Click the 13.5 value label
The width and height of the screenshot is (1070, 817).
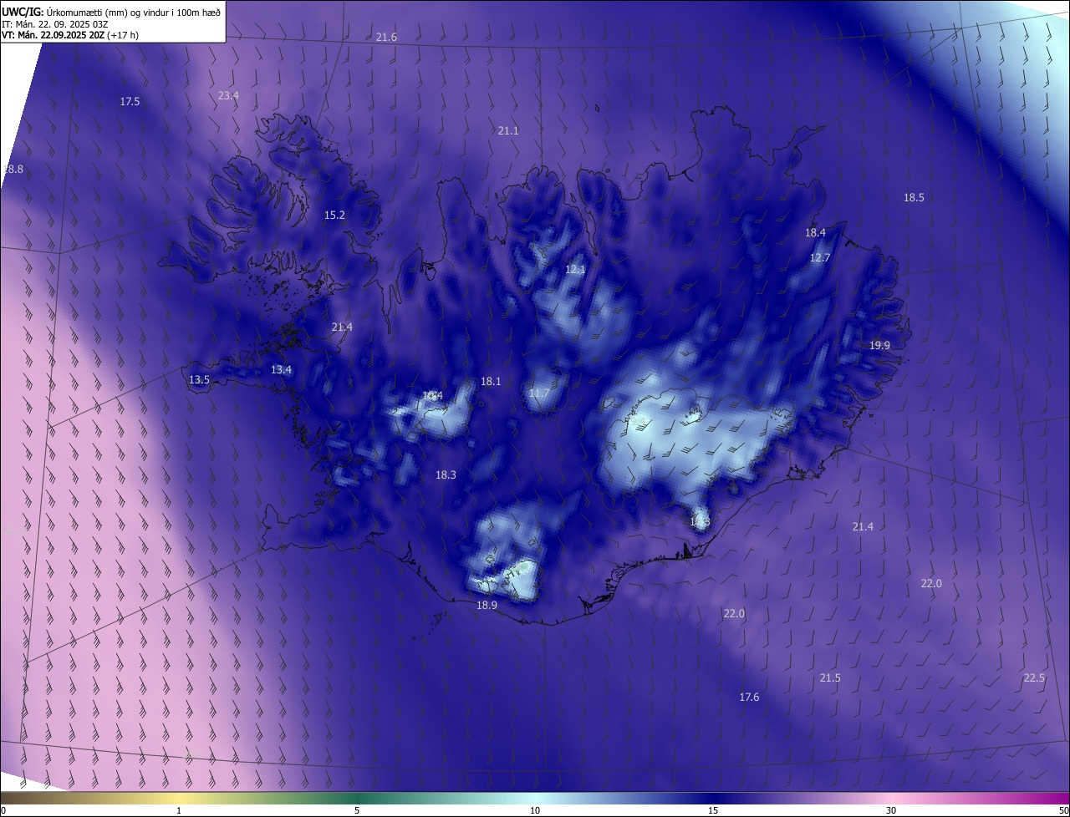199,380
